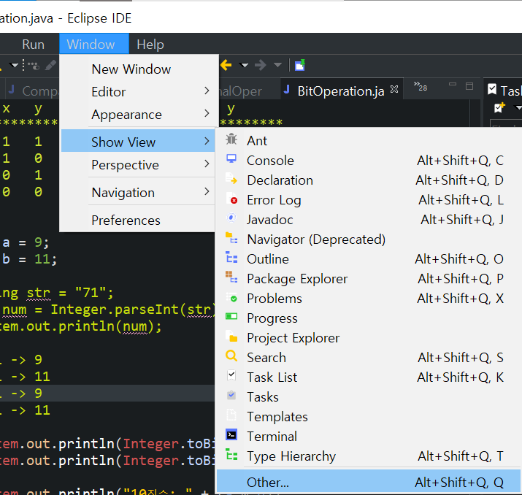Open the Back history dropdown arrow
The height and width of the screenshot is (495, 522).
pyautogui.click(x=245, y=65)
